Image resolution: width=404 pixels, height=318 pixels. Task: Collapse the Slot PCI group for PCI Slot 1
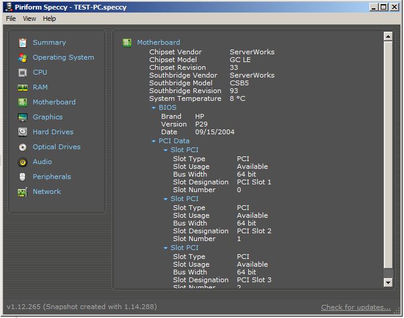[165, 150]
